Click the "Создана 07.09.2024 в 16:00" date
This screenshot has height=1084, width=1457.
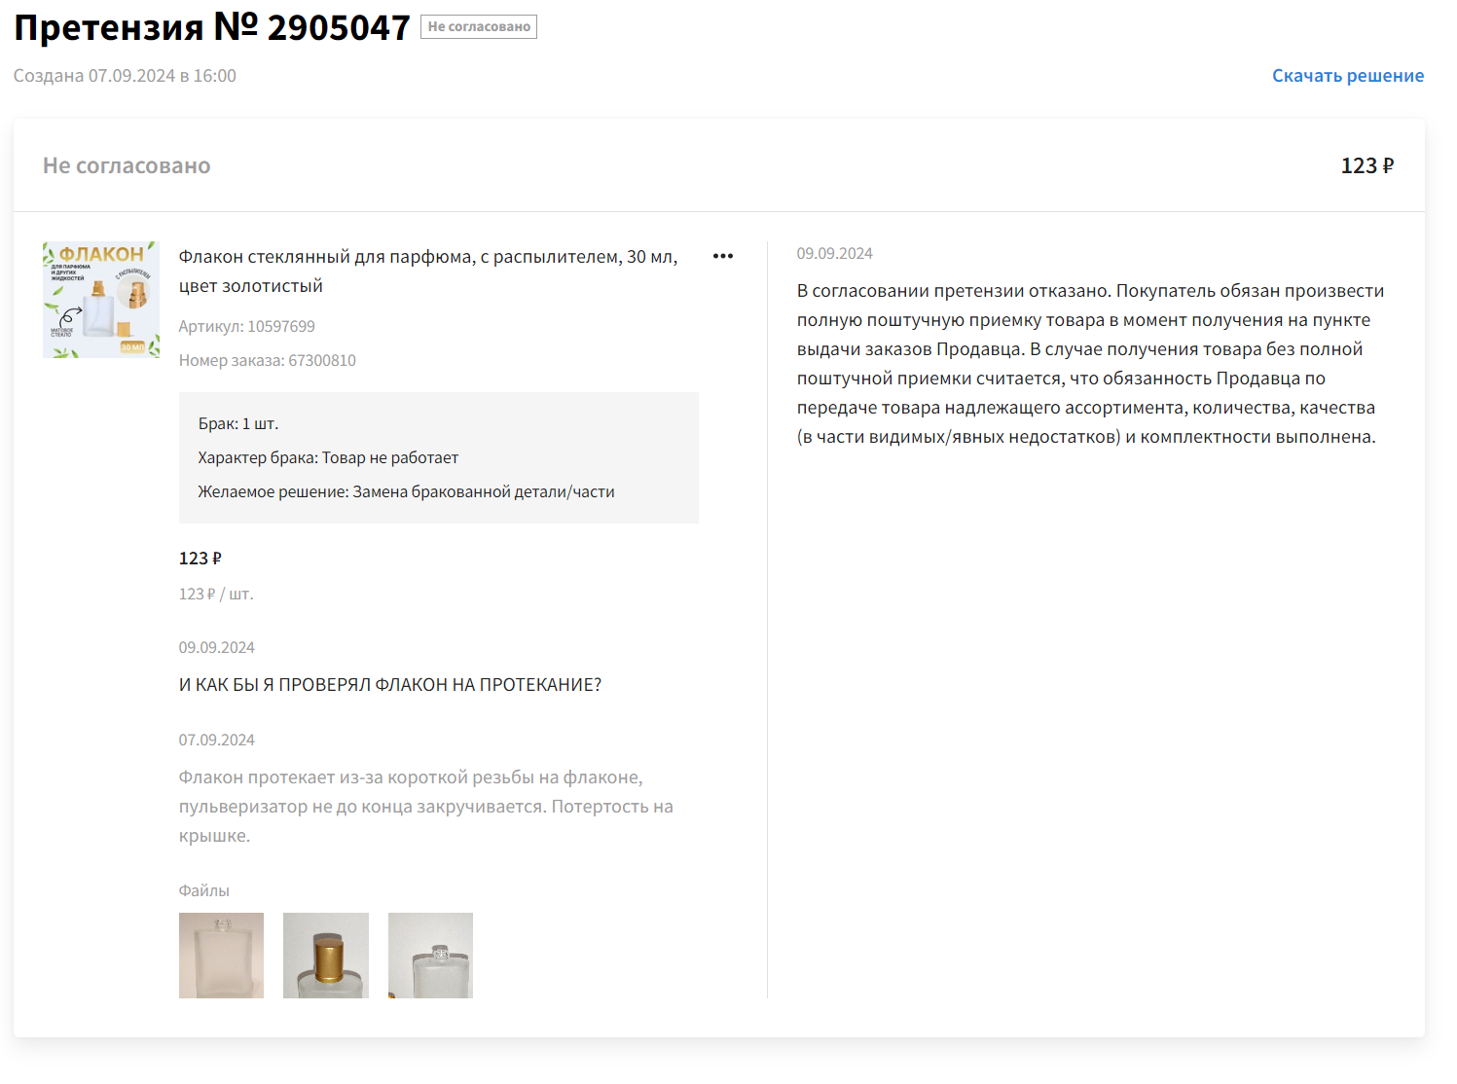point(125,76)
